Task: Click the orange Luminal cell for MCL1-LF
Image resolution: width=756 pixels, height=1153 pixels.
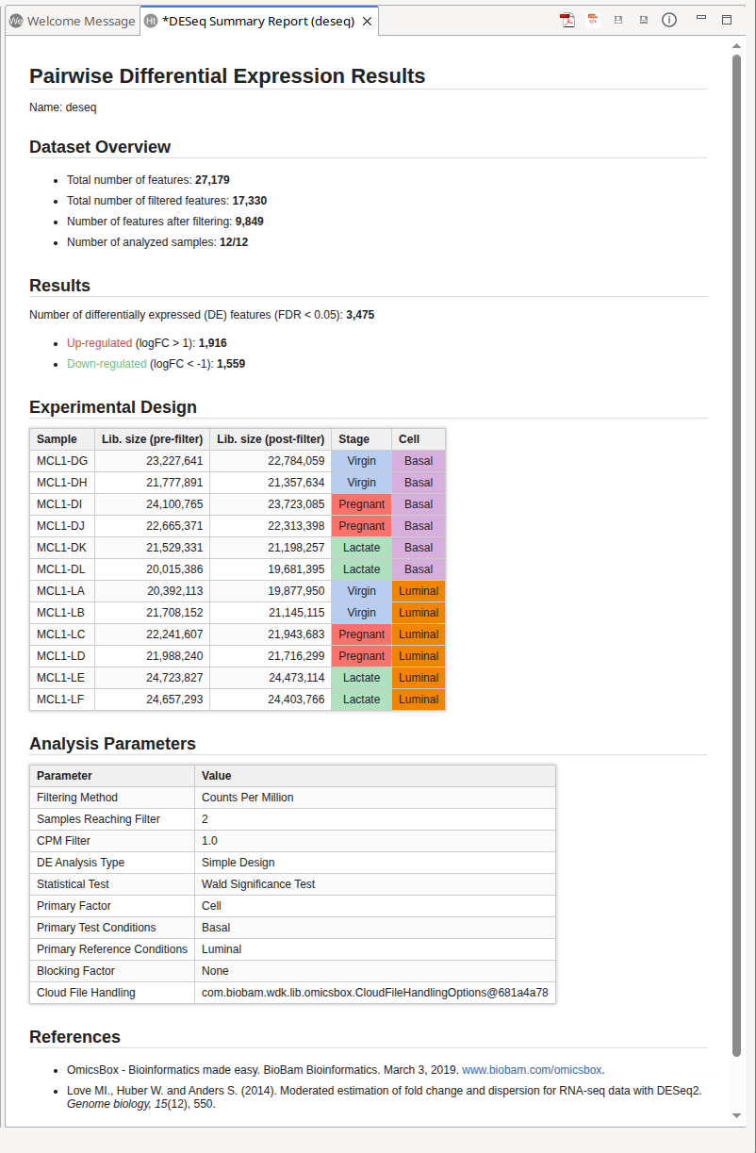Action: click(419, 700)
